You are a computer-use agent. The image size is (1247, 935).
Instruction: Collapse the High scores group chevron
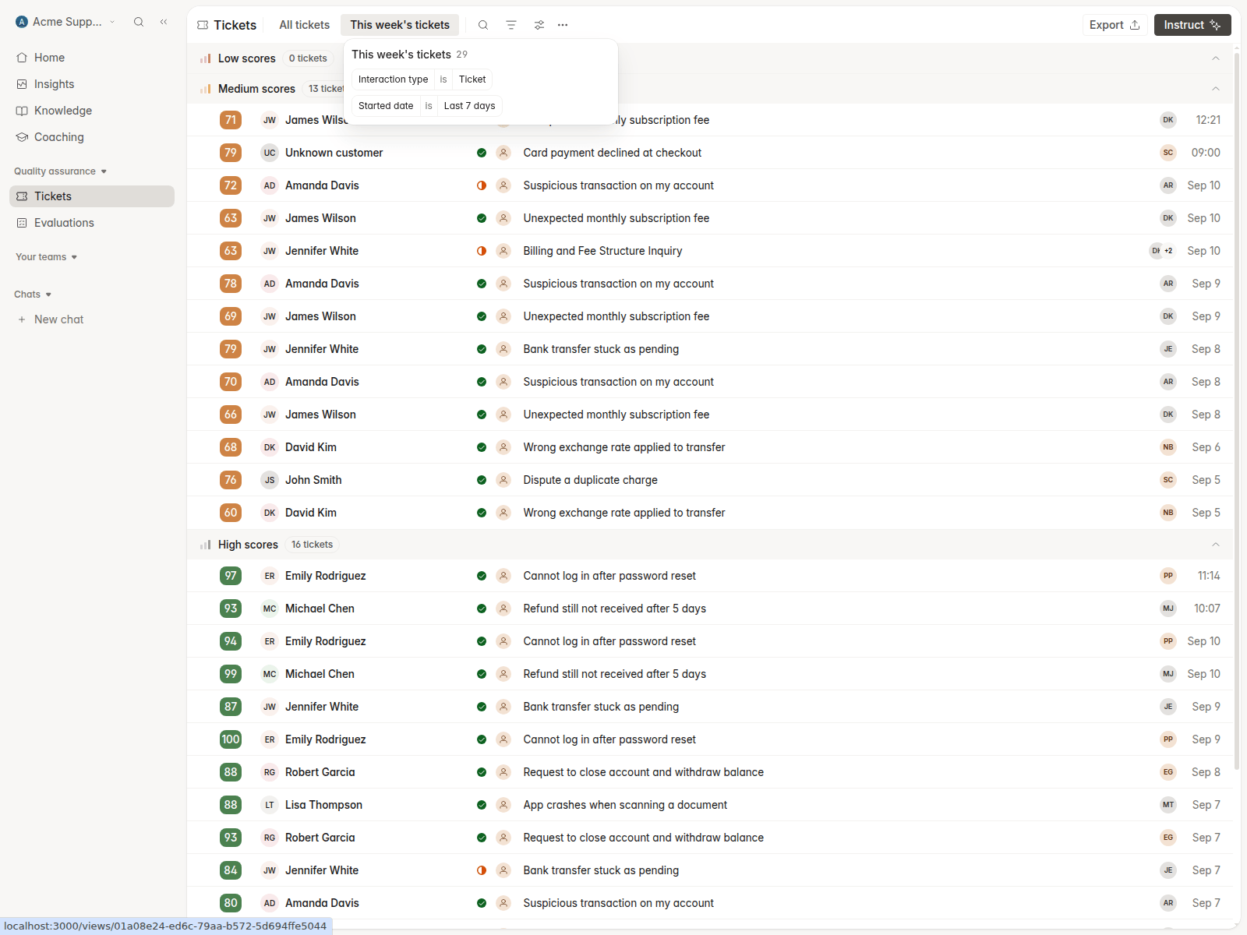click(1216, 545)
